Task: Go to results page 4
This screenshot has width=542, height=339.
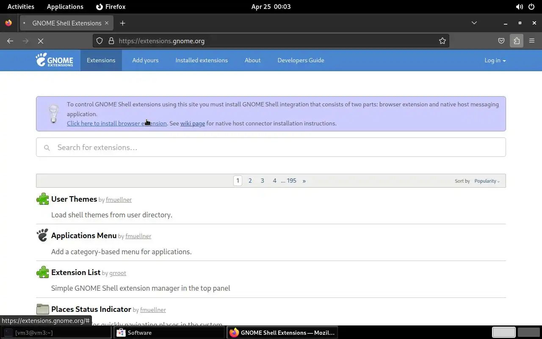Action: click(x=274, y=181)
